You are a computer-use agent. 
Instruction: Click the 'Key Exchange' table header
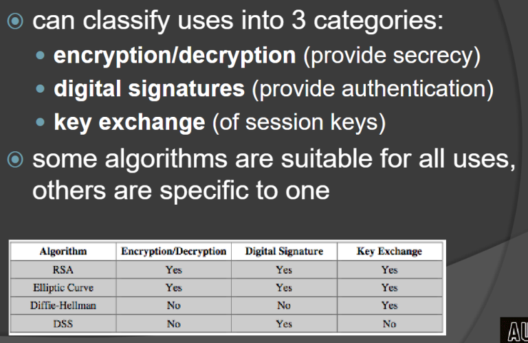[390, 252]
